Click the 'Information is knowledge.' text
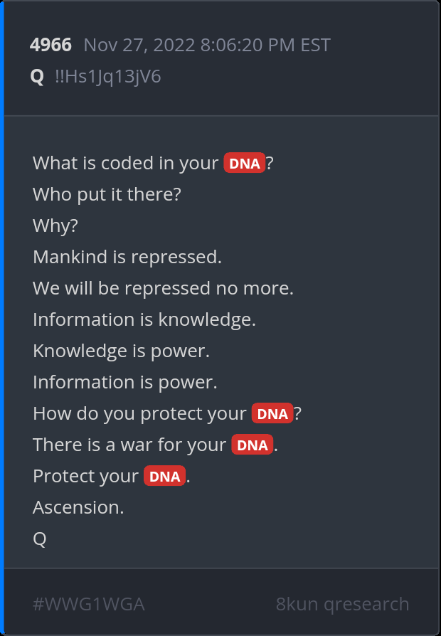441x636 pixels. coord(144,319)
